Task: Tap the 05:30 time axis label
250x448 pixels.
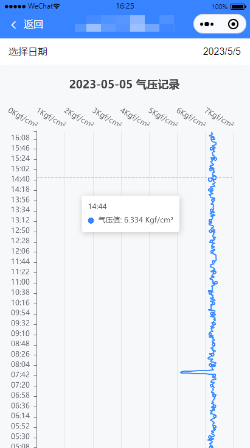Action: (x=20, y=437)
